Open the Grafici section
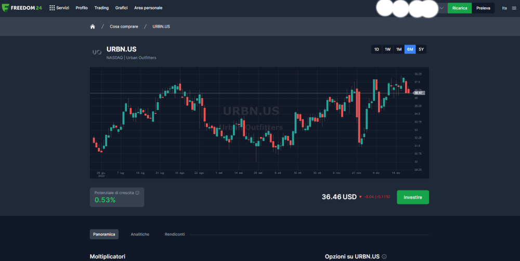Viewport: 520px width, 261px height. point(121,8)
